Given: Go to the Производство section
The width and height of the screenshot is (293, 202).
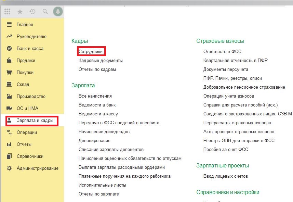Looking at the screenshot, I should [31, 97].
